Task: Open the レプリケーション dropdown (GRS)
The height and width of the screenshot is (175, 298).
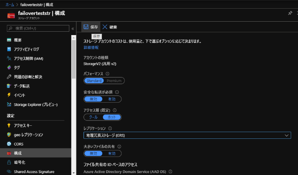Action: (x=187, y=135)
